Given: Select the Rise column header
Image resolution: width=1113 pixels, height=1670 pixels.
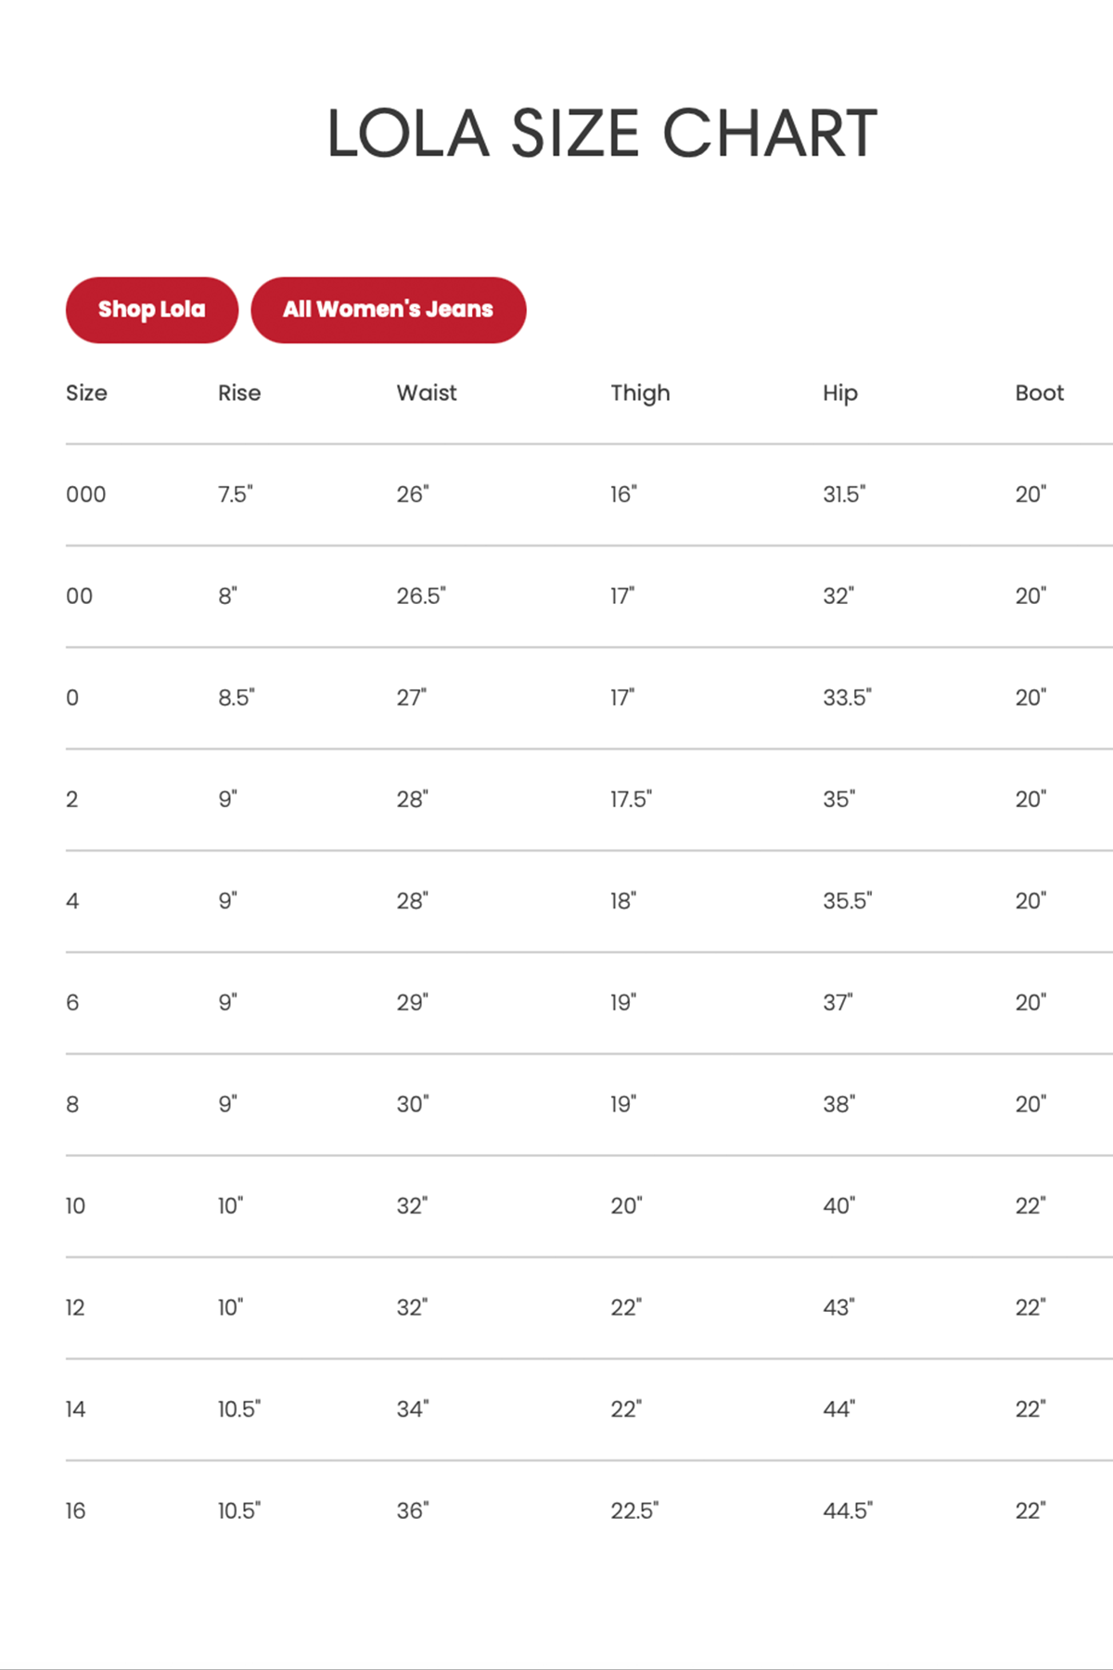Looking at the screenshot, I should point(239,393).
